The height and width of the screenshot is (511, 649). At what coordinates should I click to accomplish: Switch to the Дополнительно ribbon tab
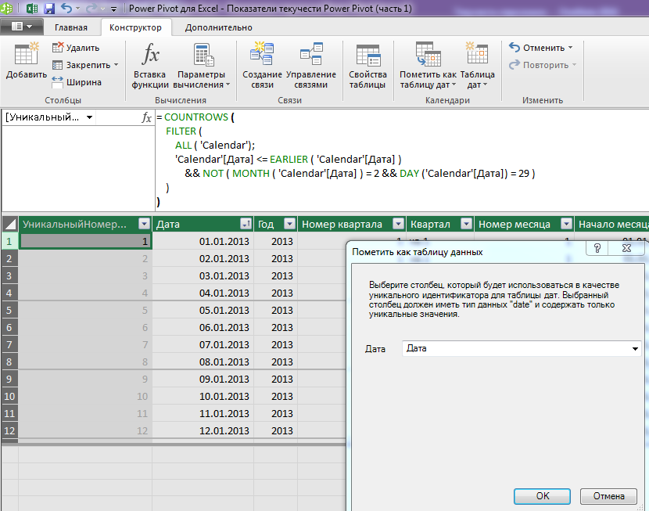[218, 27]
